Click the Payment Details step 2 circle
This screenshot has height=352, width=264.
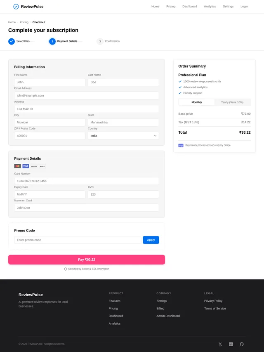(x=52, y=41)
